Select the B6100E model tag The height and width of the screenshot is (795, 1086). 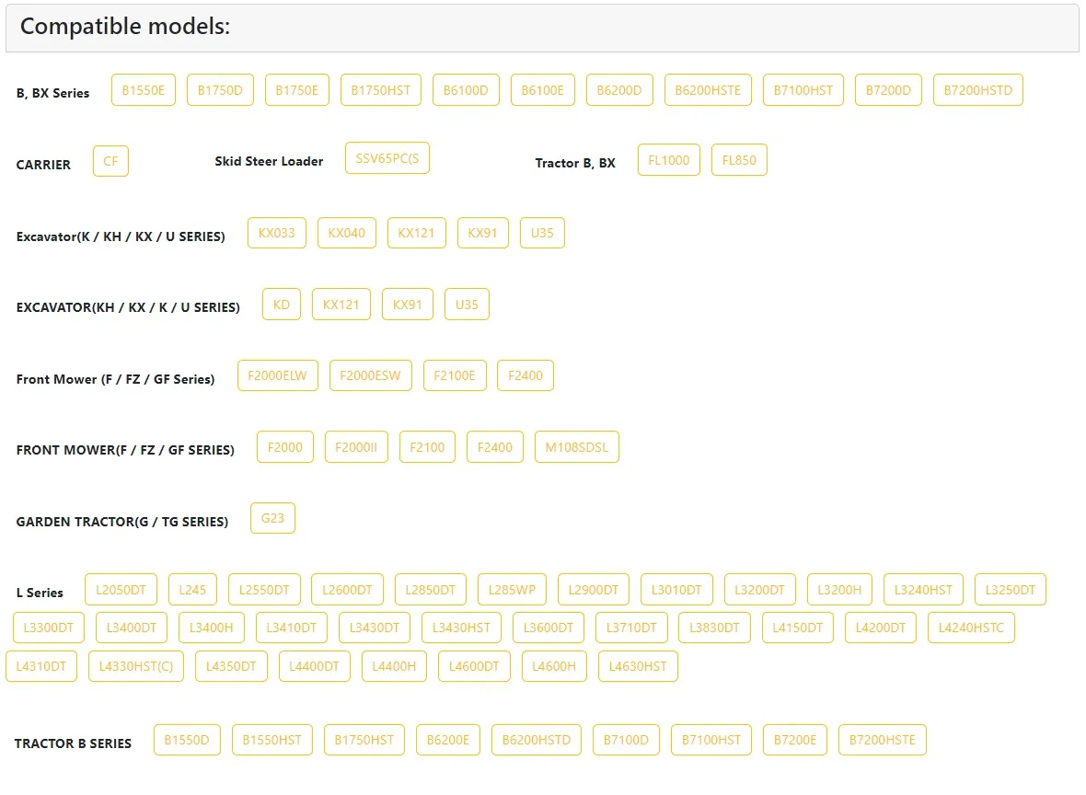pyautogui.click(x=543, y=90)
